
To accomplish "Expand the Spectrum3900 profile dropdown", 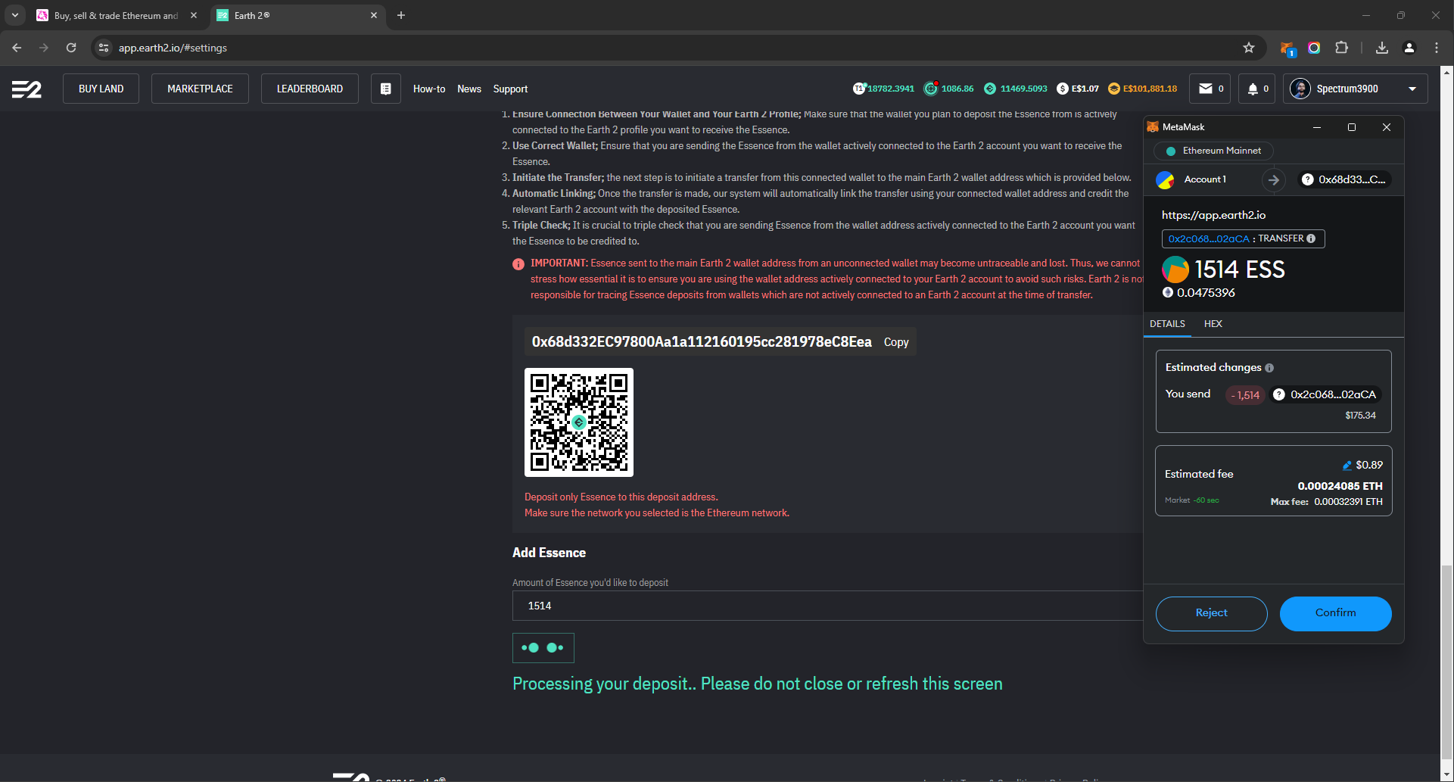I will click(x=1412, y=89).
